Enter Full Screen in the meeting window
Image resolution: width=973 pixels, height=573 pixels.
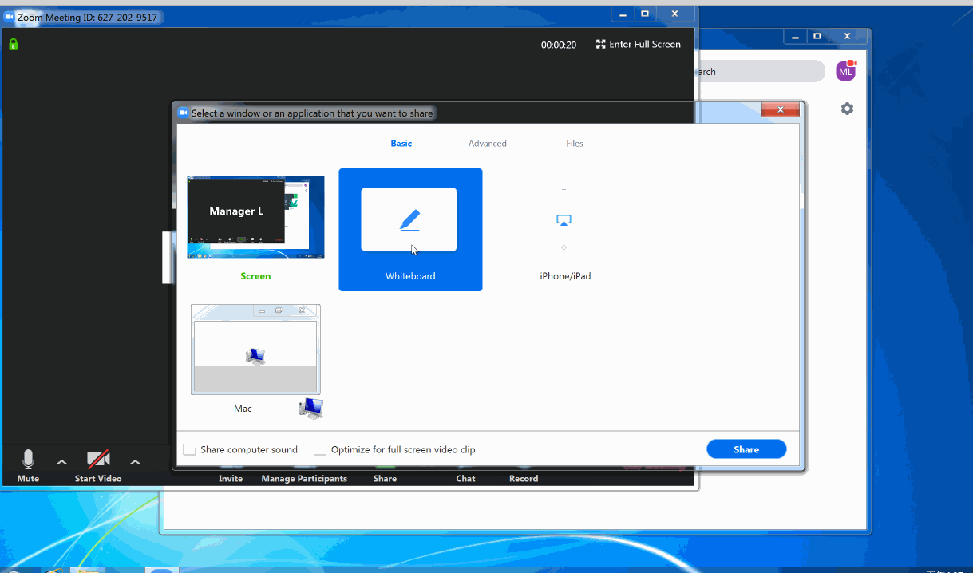[639, 45]
